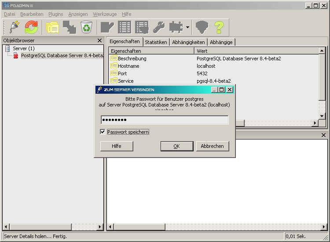This screenshot has width=330, height=242.
Task: Delete object using the recycle bin icon
Action: coord(87,27)
